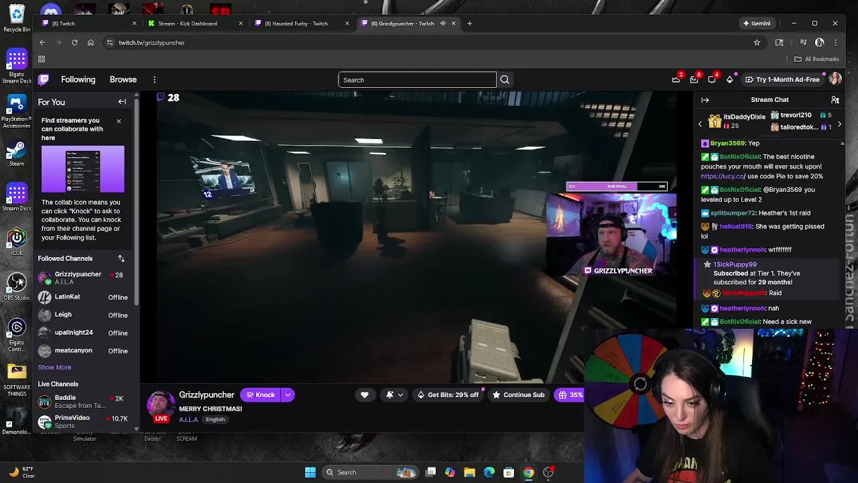This screenshot has height=483, width=858.
Task: Click the browser address bar
Action: point(429,42)
